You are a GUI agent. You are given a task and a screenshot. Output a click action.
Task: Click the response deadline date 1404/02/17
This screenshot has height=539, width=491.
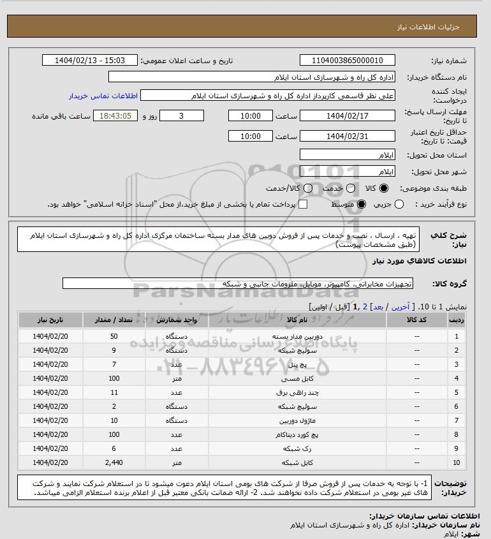click(x=348, y=116)
